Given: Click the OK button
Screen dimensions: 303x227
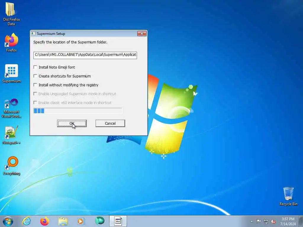Looking at the screenshot, I should tap(72, 123).
